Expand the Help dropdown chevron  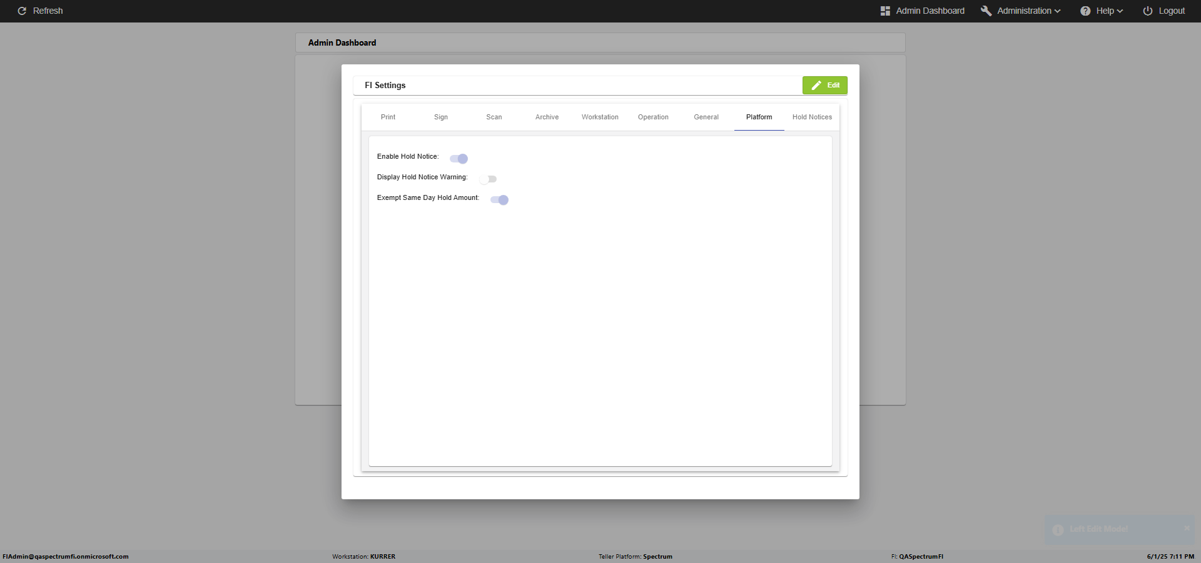[1120, 11]
